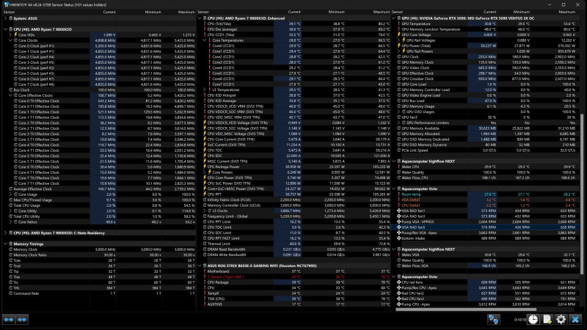
Task: Select the Average Effective Clock row
Action: [x=98, y=189]
